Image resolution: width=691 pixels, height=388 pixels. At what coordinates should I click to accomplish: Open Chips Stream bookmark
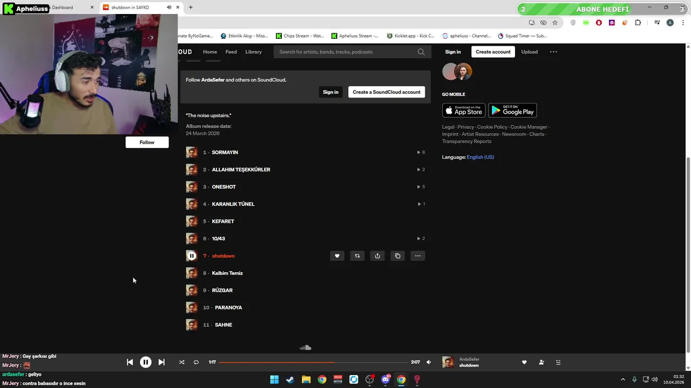(300, 36)
